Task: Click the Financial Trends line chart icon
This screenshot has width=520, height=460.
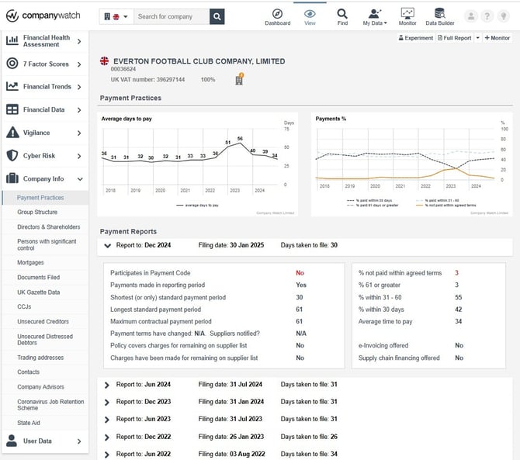Action: [12, 87]
